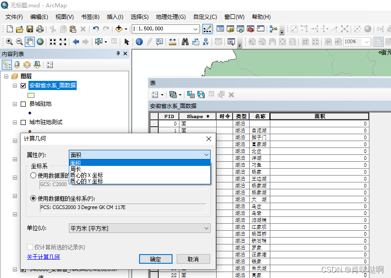Select the Identify tool
The height and width of the screenshot is (278, 391).
click(139, 42)
